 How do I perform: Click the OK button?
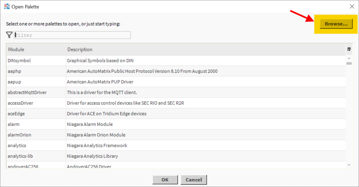(x=165, y=180)
